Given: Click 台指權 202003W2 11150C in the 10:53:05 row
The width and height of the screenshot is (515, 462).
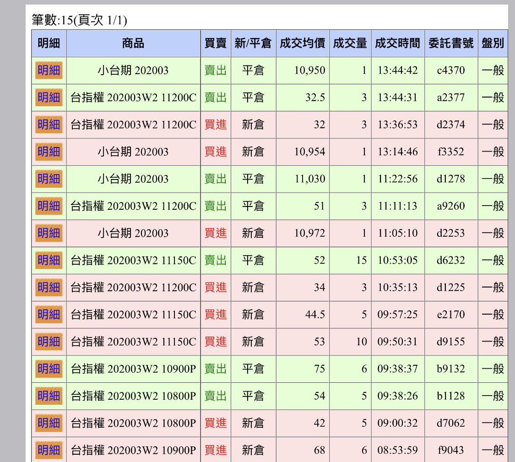Looking at the screenshot, I should tap(133, 260).
